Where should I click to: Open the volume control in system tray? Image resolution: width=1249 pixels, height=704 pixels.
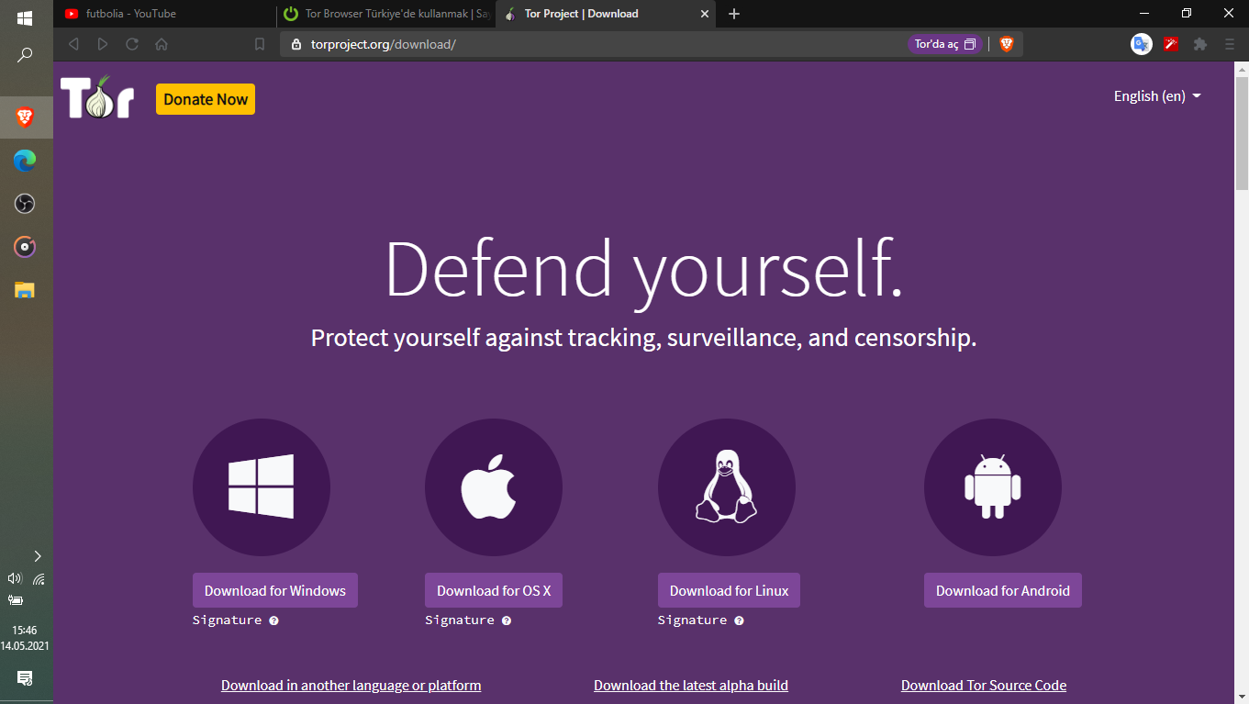14,579
